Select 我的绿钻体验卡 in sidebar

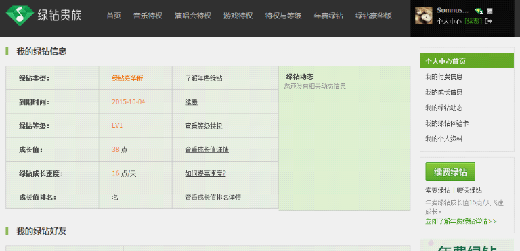pyautogui.click(x=447, y=124)
